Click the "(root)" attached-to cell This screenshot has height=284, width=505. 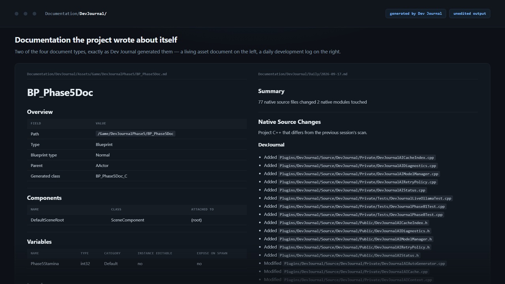[196, 220]
